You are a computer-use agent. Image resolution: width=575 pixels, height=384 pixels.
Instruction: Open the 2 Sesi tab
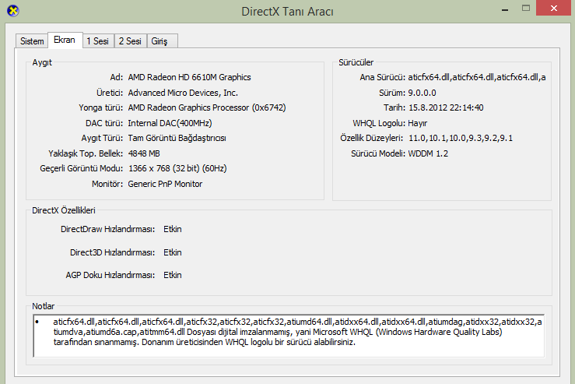(x=130, y=41)
